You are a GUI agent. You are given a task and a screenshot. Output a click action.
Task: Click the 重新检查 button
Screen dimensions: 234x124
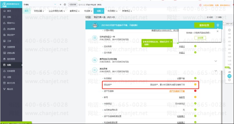(x=204, y=25)
